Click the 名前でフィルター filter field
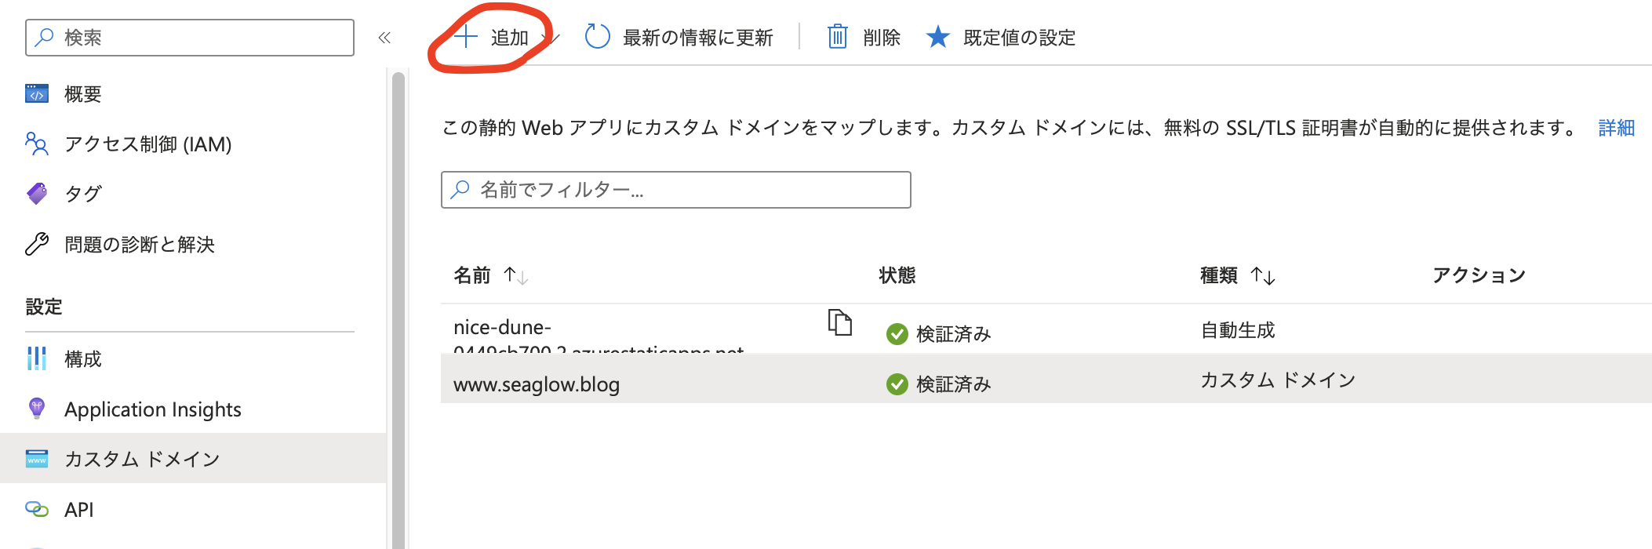 tap(675, 189)
